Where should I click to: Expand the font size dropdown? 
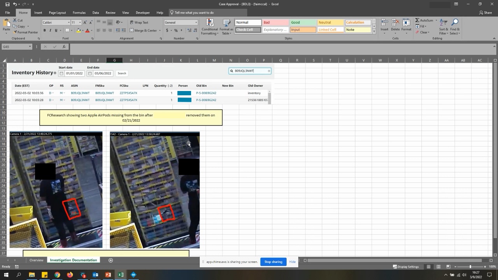click(x=80, y=23)
